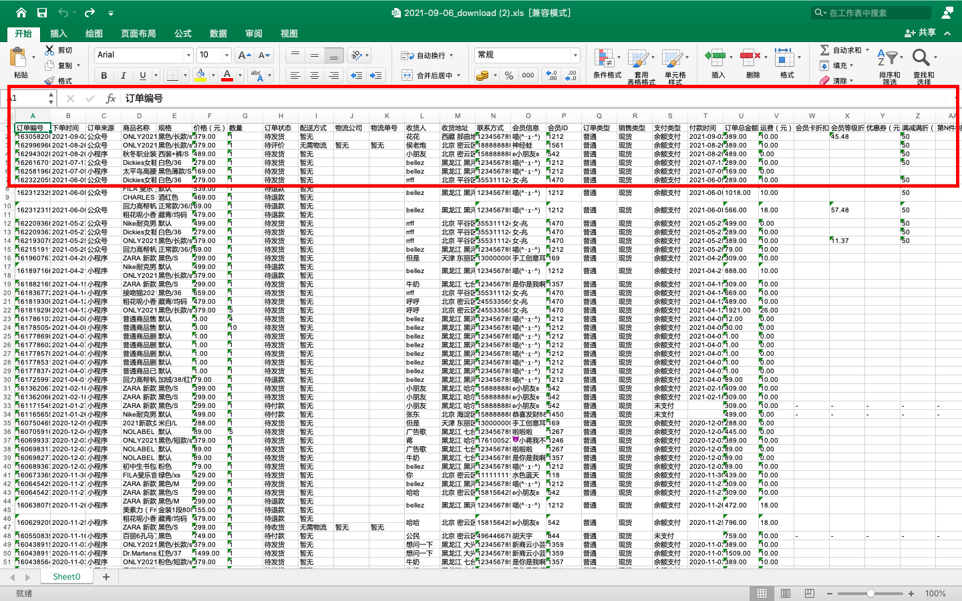Toggle underline formatting
This screenshot has width=962, height=601.
pyautogui.click(x=142, y=75)
